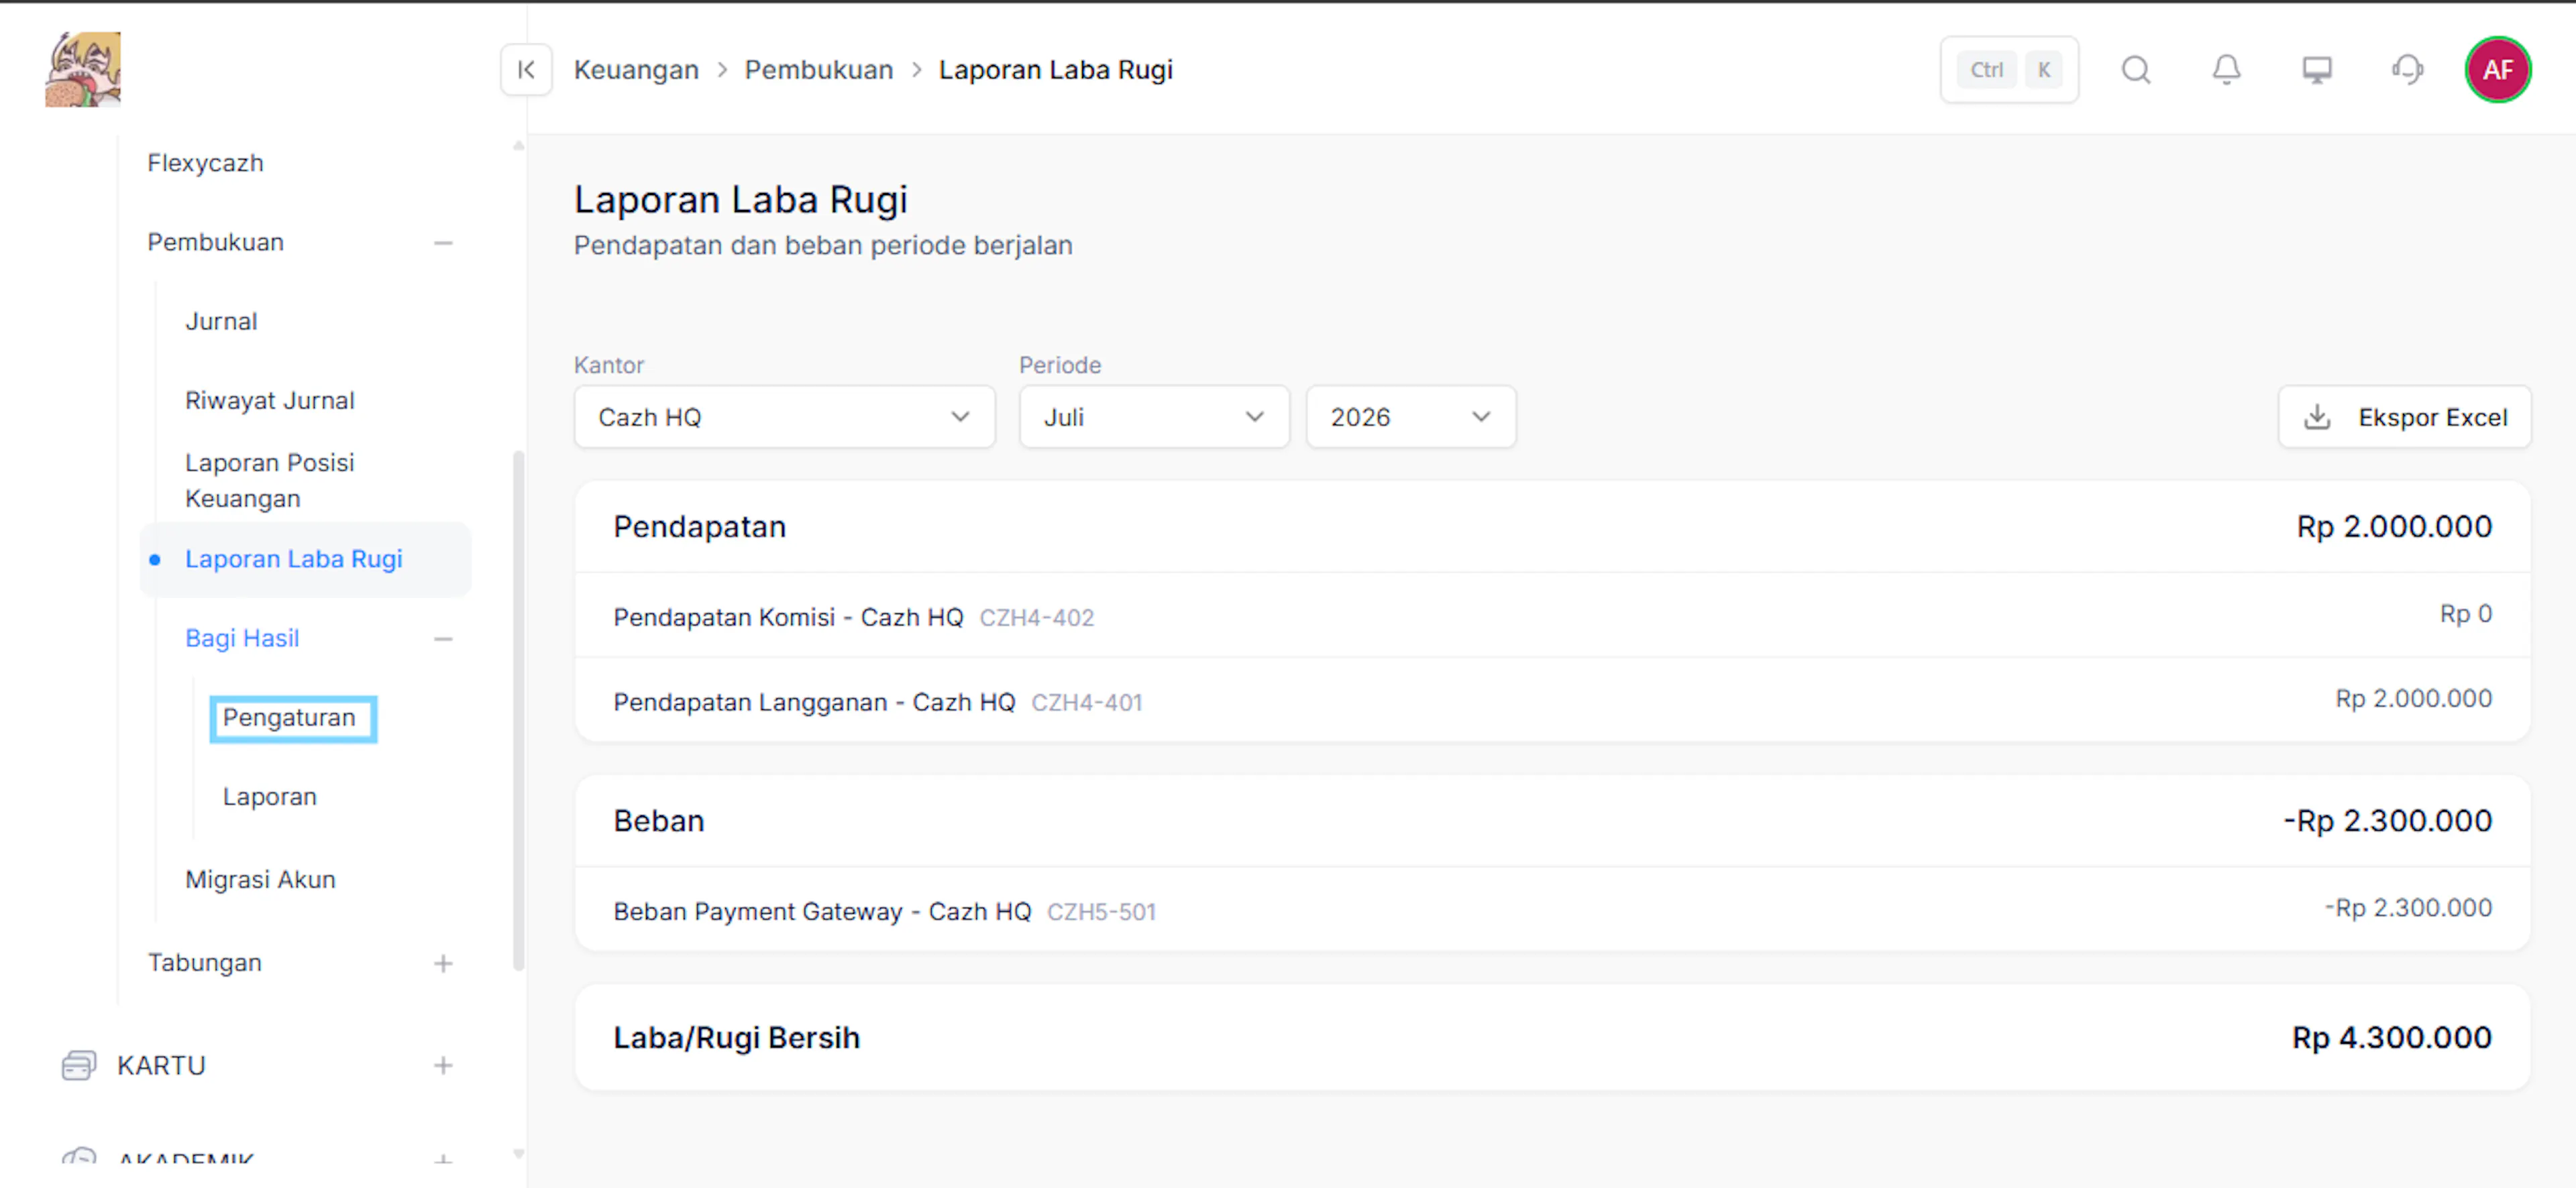The height and width of the screenshot is (1188, 2576).
Task: Click the monitor display icon
Action: tap(2317, 70)
